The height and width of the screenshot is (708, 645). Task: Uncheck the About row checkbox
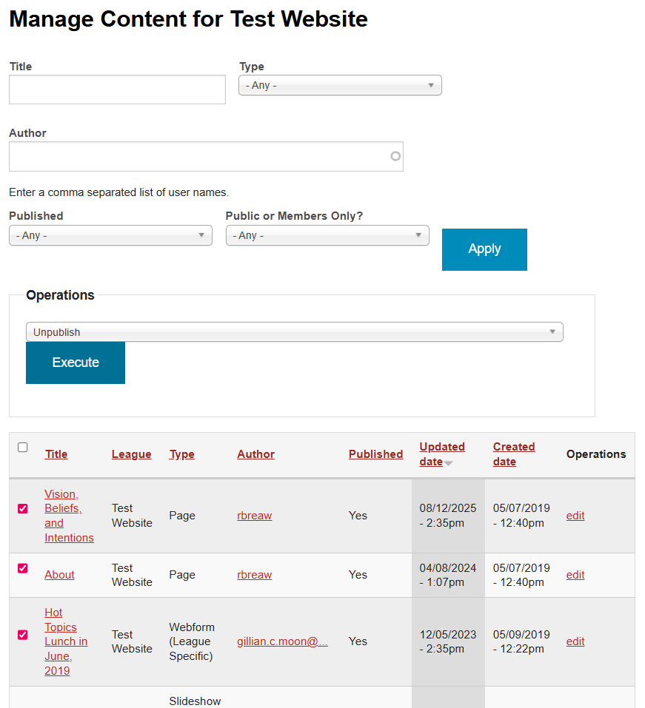coord(21,567)
